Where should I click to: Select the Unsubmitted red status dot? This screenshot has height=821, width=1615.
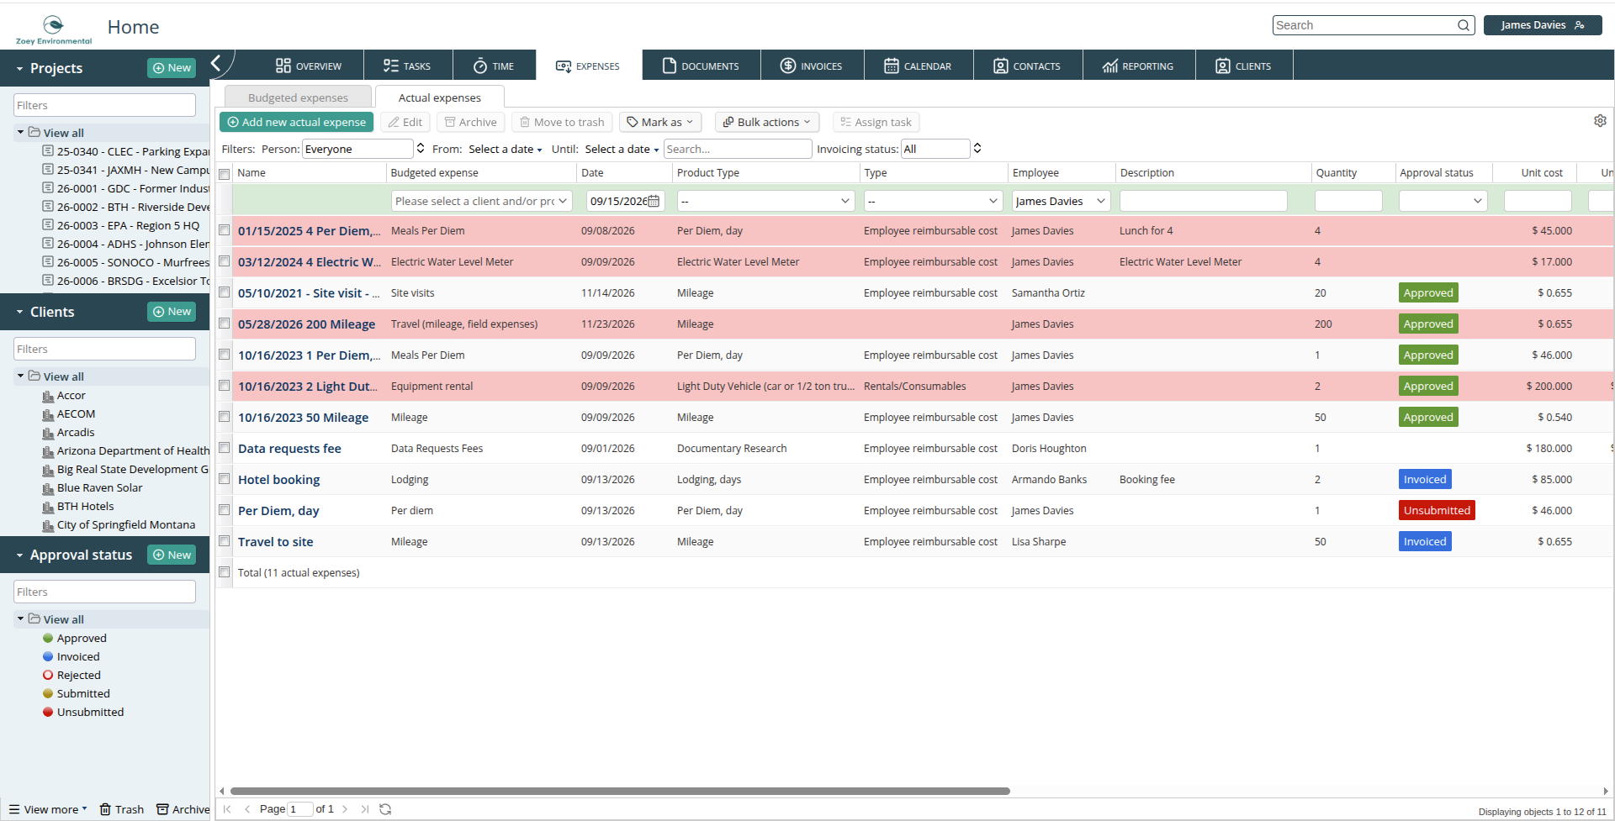[48, 712]
